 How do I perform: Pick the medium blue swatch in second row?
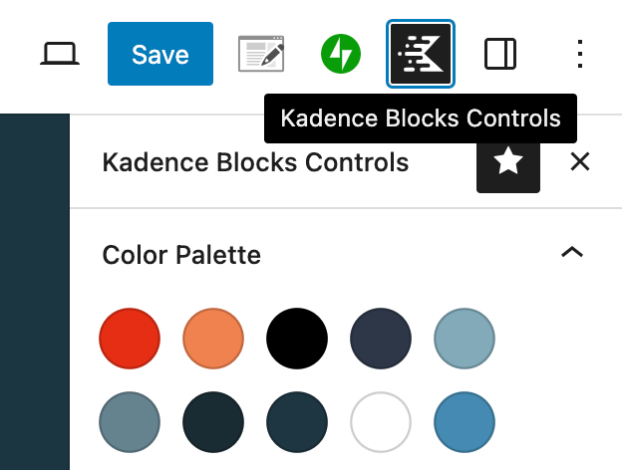coord(465,423)
